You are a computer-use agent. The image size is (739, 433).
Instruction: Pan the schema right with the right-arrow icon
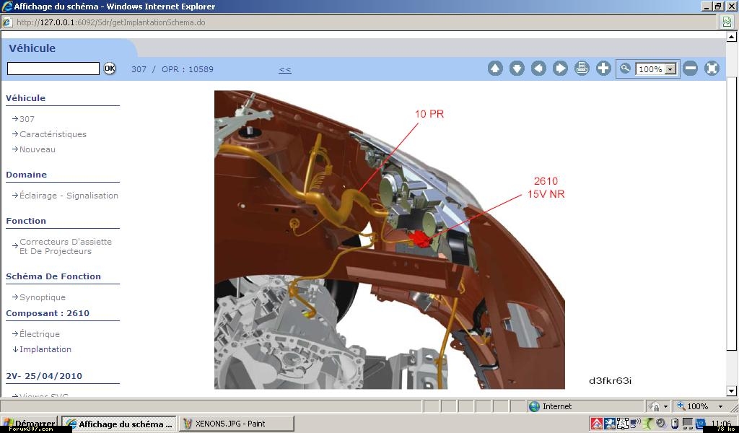pos(560,69)
